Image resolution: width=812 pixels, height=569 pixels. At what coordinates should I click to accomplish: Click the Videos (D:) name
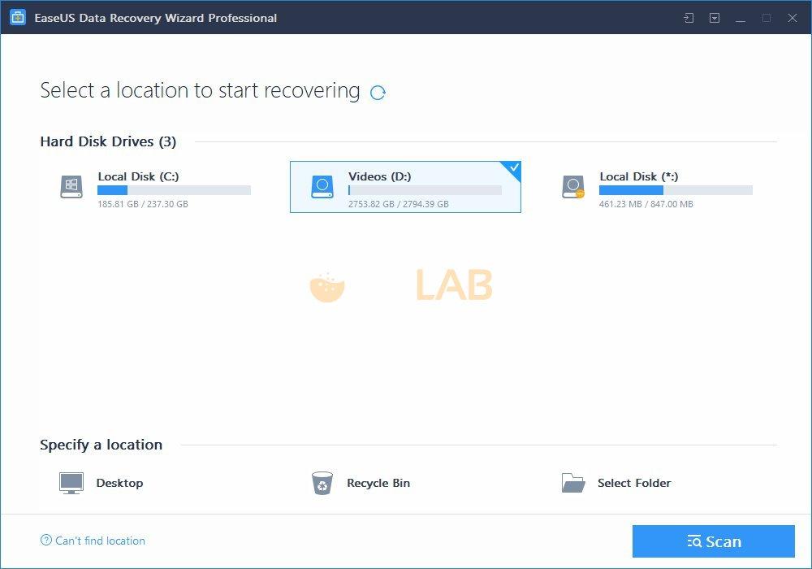(x=379, y=176)
